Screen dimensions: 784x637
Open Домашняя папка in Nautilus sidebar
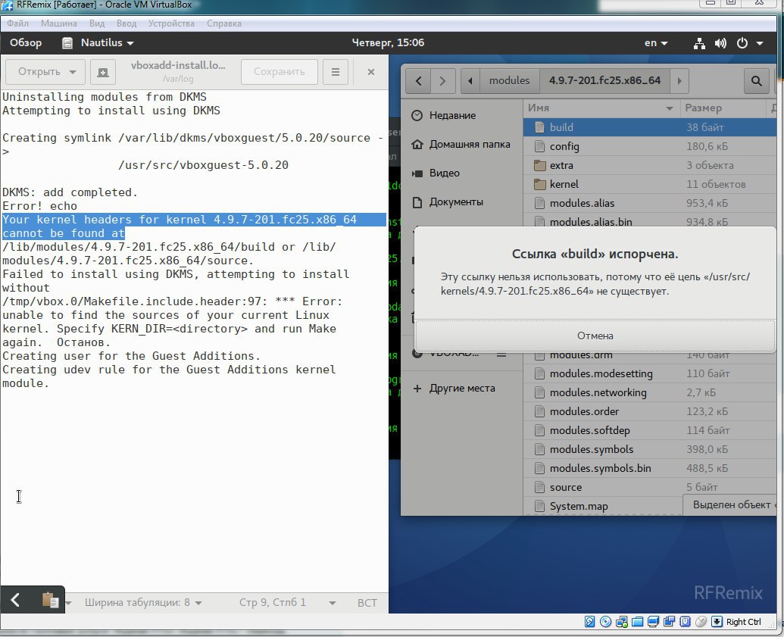coord(461,145)
